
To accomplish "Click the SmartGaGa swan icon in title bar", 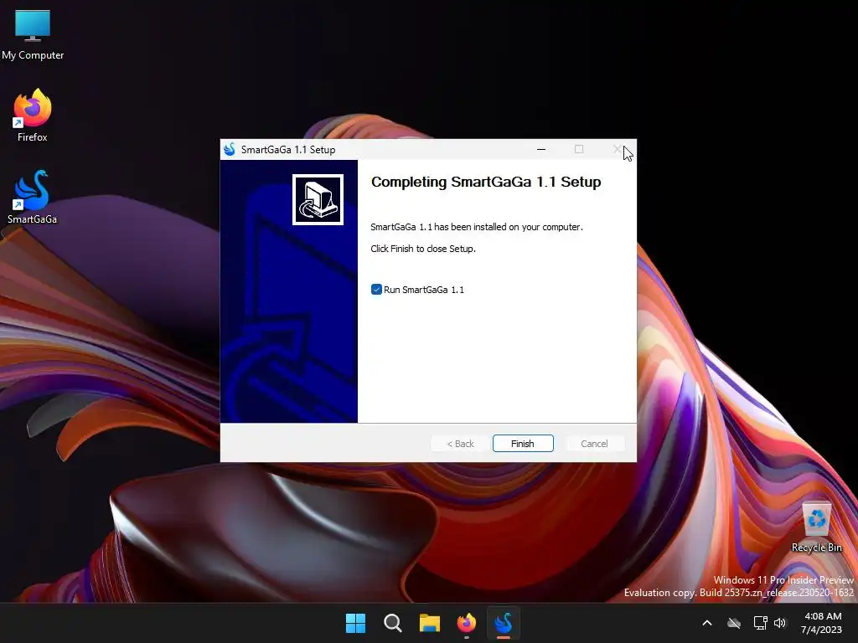I will [x=230, y=149].
